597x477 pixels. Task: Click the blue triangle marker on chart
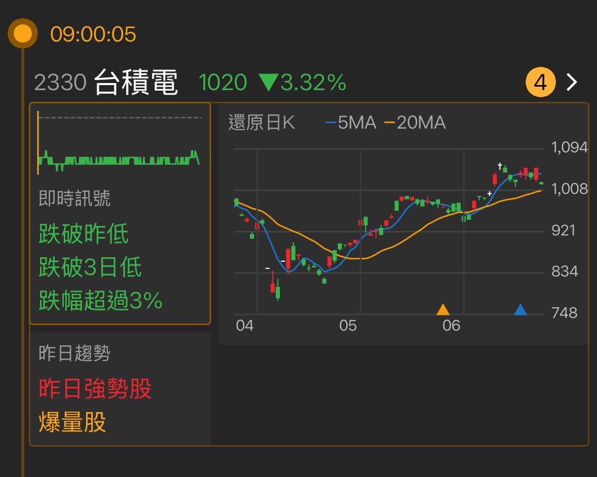[x=521, y=309]
